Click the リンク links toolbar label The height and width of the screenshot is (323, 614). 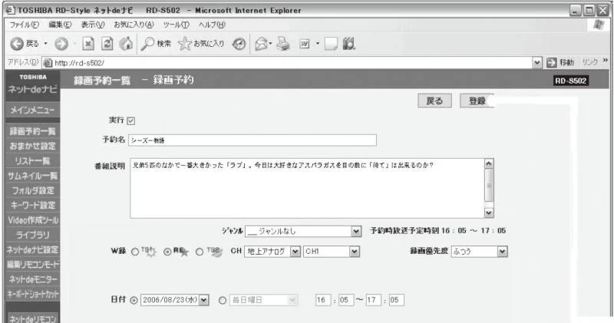tap(590, 62)
